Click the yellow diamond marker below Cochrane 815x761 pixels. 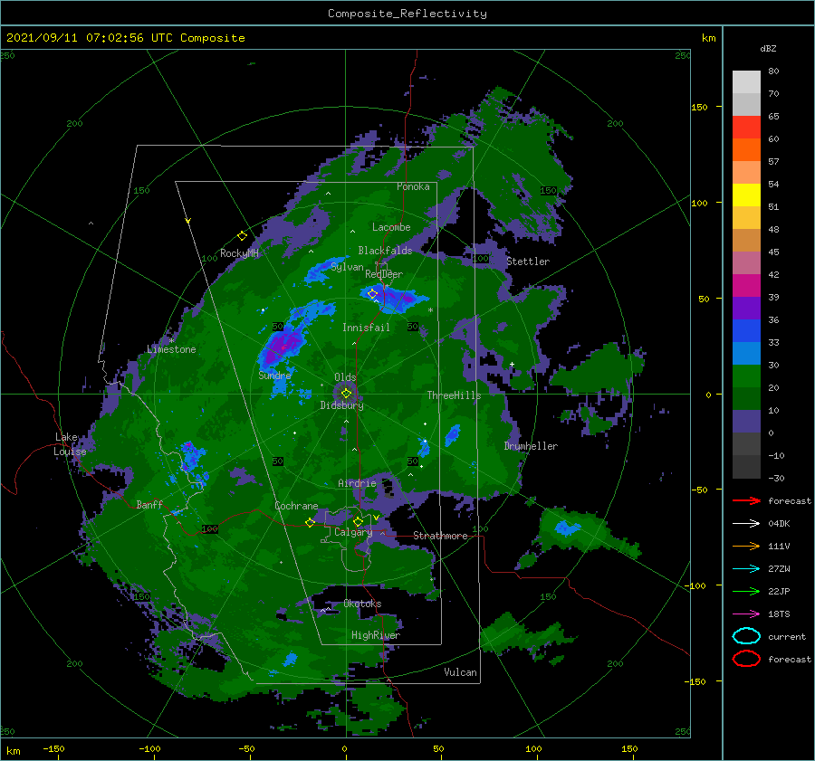pos(311,522)
